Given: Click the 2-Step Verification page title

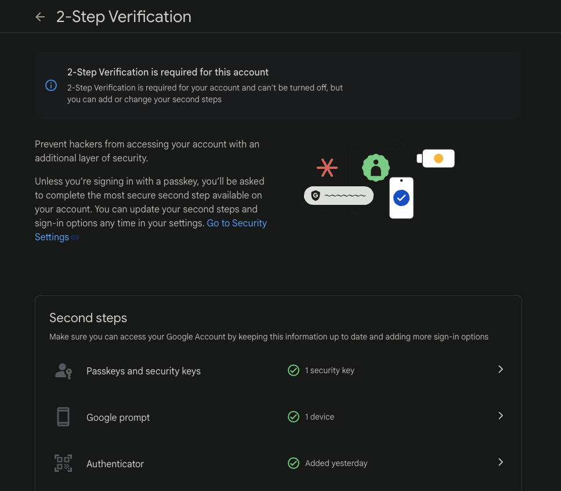Looking at the screenshot, I should click(124, 17).
